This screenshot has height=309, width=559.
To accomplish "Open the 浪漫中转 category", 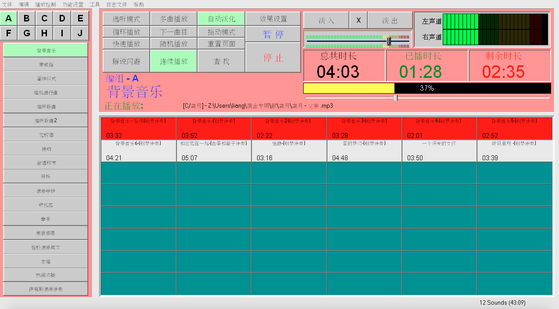I will tap(46, 191).
